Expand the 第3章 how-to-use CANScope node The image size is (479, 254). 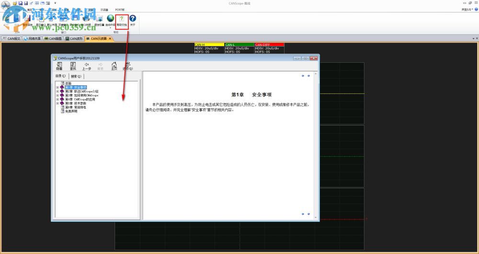[57, 95]
